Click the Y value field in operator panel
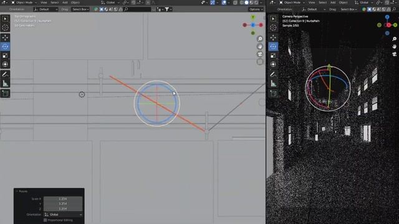 click(x=63, y=203)
